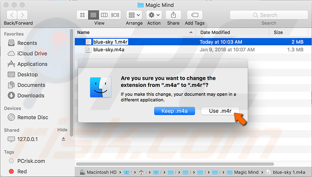Screen dimensions: 312x177
Task: Sort by Date Modified column header
Action: [x=216, y=32]
